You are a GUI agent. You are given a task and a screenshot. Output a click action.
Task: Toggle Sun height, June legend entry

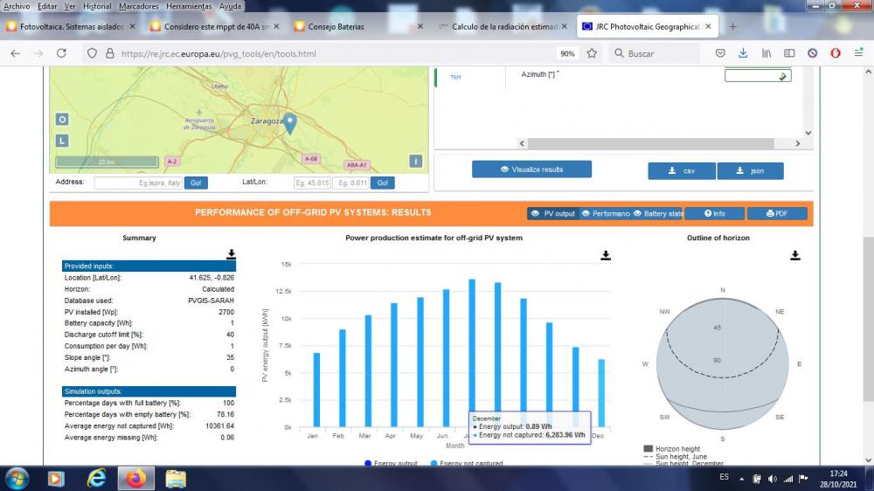coord(675,456)
